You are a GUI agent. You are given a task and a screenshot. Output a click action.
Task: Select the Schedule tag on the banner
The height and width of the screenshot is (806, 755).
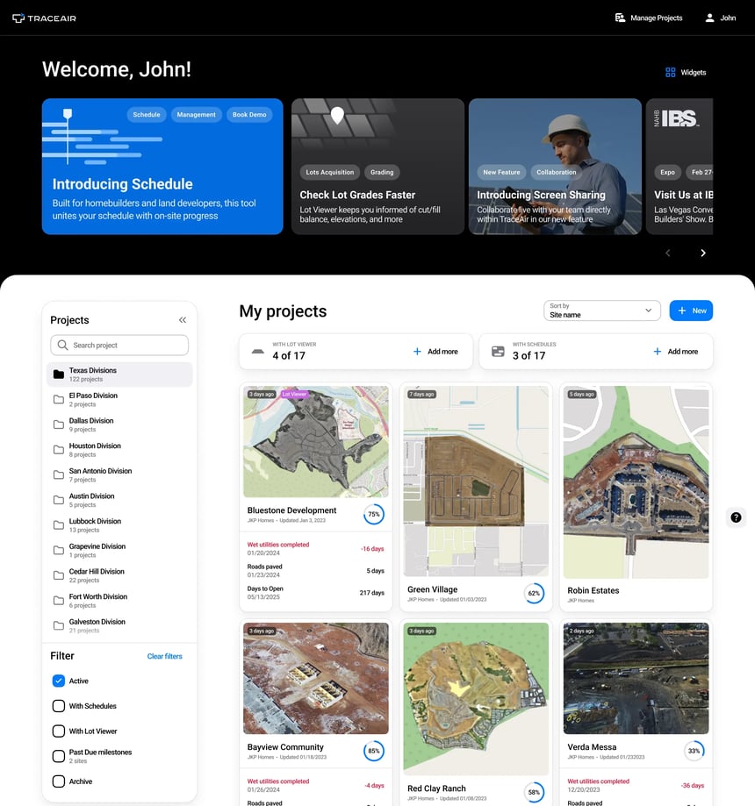146,114
